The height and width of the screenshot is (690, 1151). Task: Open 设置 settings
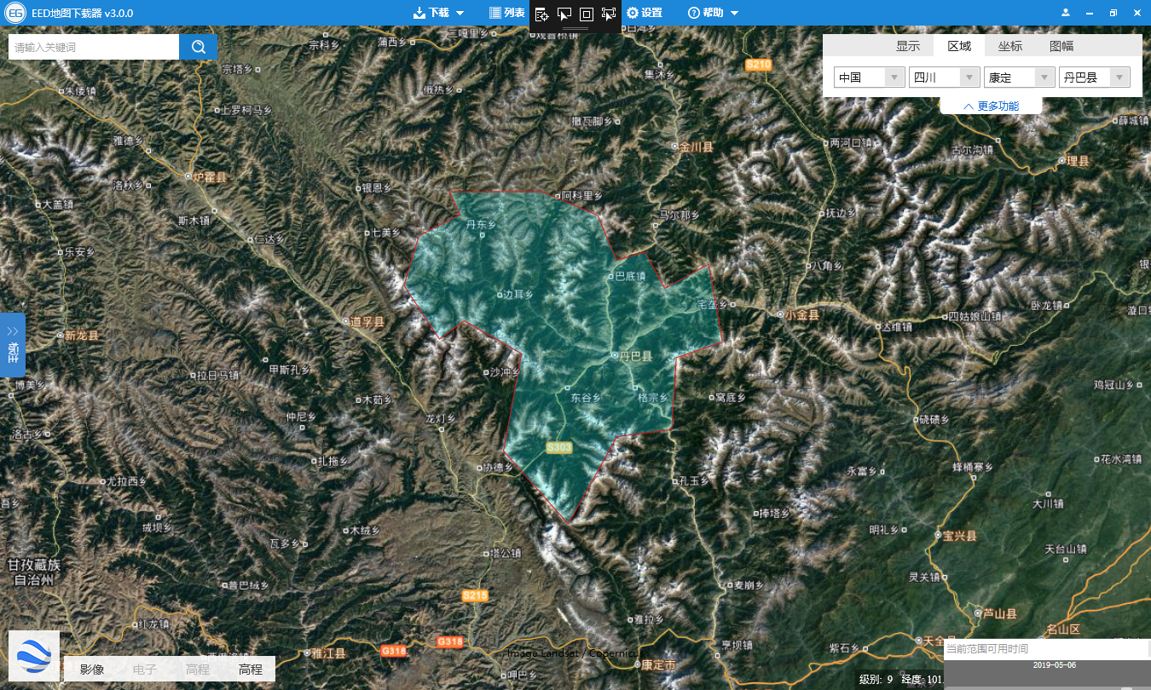click(644, 13)
